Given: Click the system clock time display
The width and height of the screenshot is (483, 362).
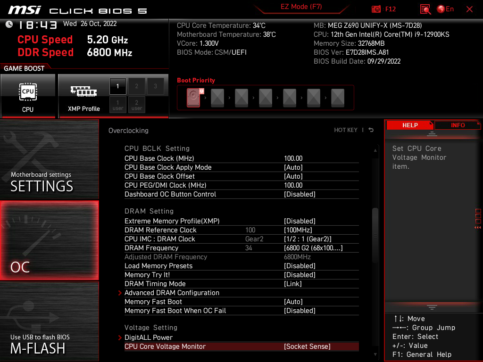Looking at the screenshot, I should pyautogui.click(x=38, y=25).
